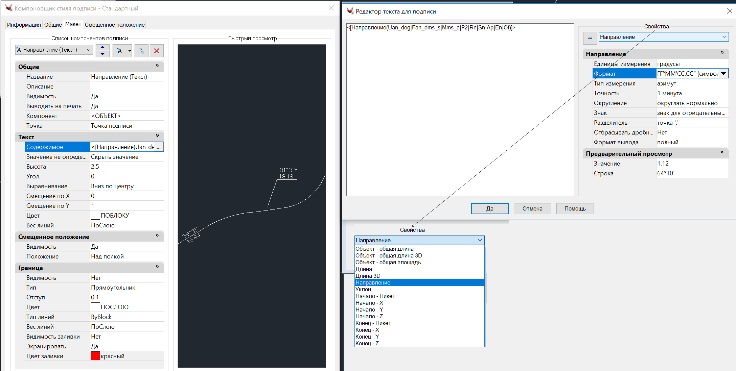Image resolution: width=736 pixels, height=371 pixels.
Task: Open the properties Направление combo box
Action: pyautogui.click(x=663, y=37)
